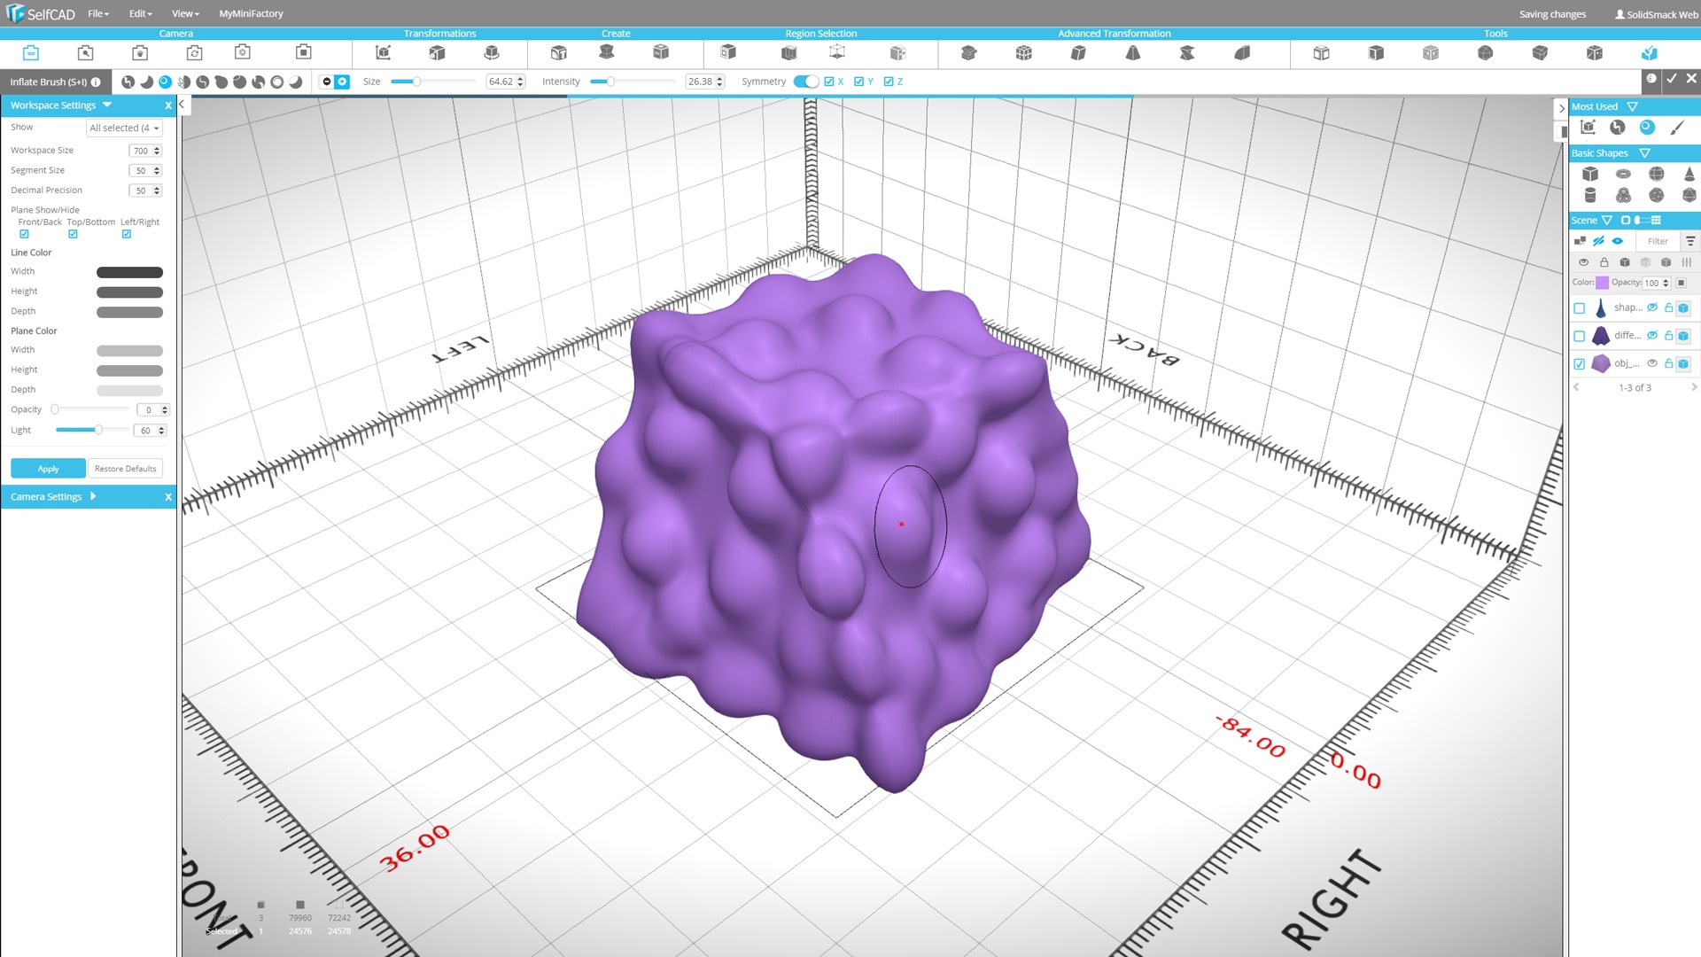Open the View menu

(184, 13)
